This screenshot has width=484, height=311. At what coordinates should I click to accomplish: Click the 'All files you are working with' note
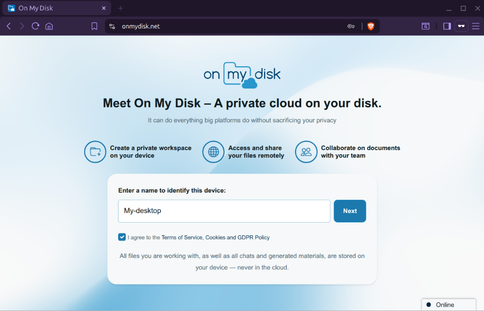[x=242, y=262]
